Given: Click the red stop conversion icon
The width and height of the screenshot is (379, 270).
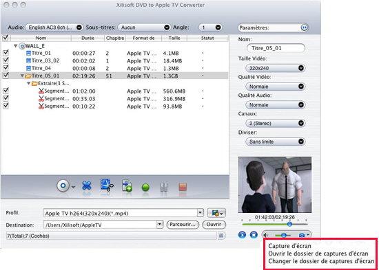Looking at the screenshot, I should (183, 187).
